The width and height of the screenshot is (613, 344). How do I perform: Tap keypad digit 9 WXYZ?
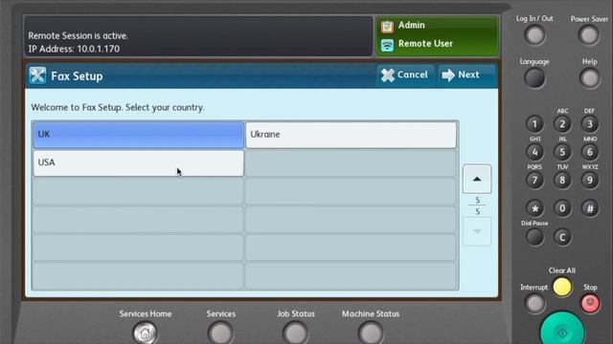tap(590, 181)
